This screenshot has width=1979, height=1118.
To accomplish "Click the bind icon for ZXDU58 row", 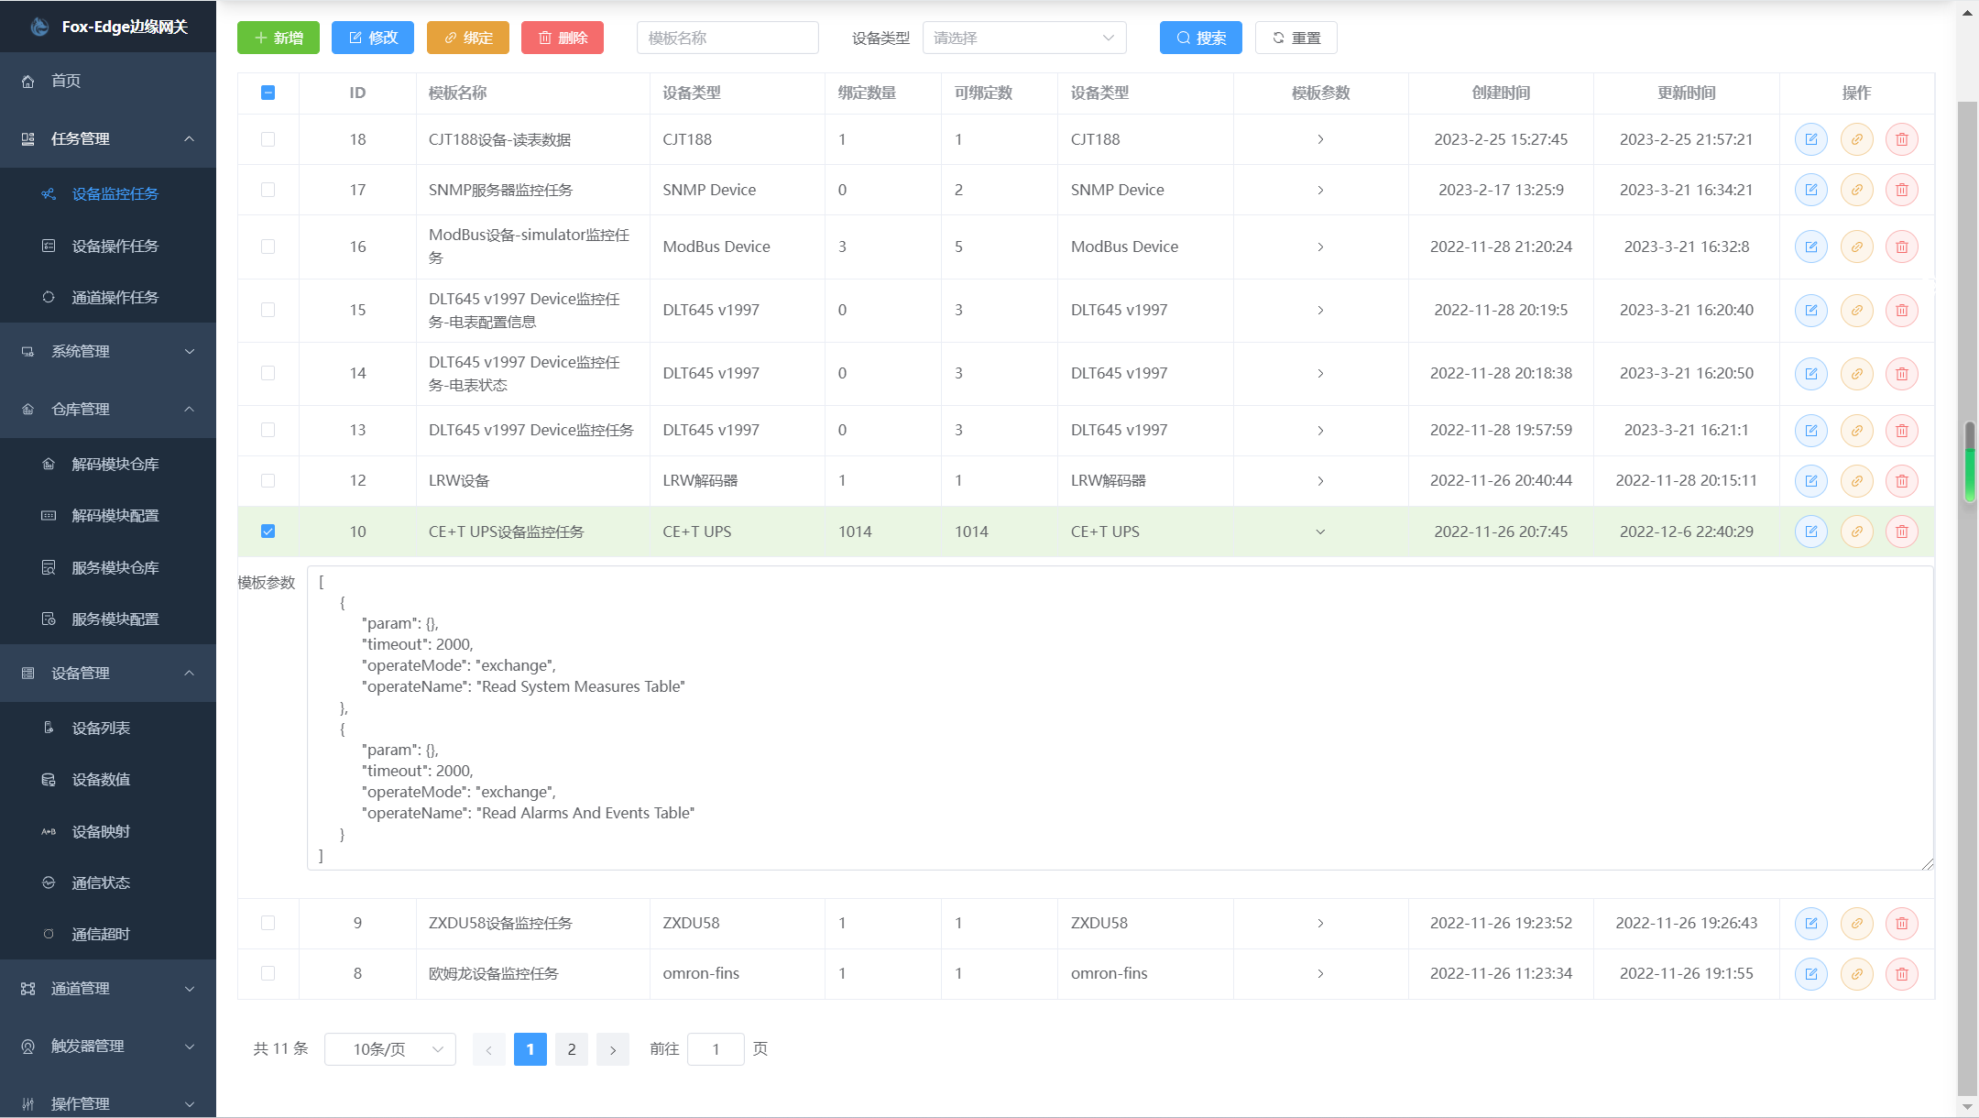I will coord(1857,923).
